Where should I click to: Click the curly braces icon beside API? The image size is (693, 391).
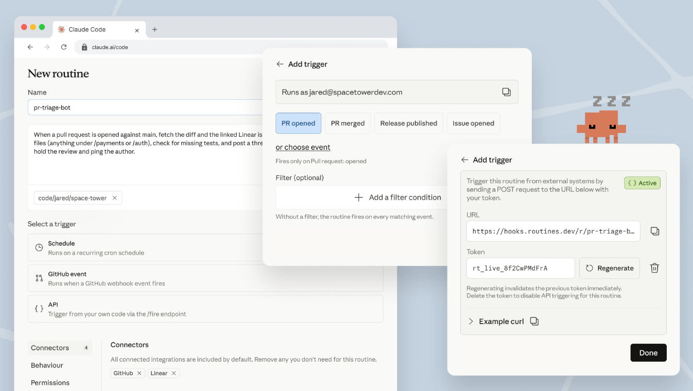pos(39,309)
